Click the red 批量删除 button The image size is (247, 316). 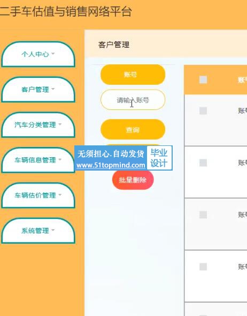133,180
